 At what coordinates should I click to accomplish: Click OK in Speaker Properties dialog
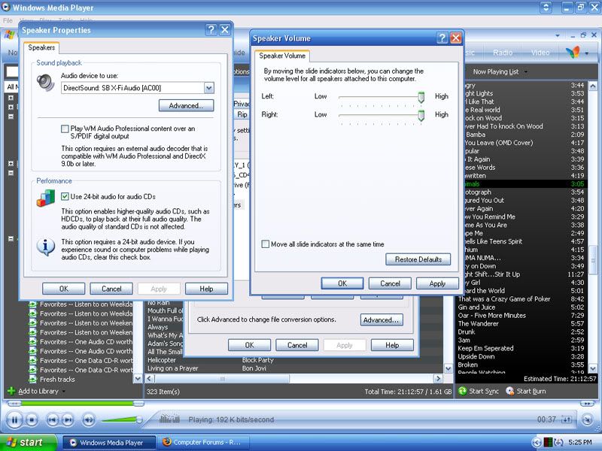pyautogui.click(x=64, y=289)
